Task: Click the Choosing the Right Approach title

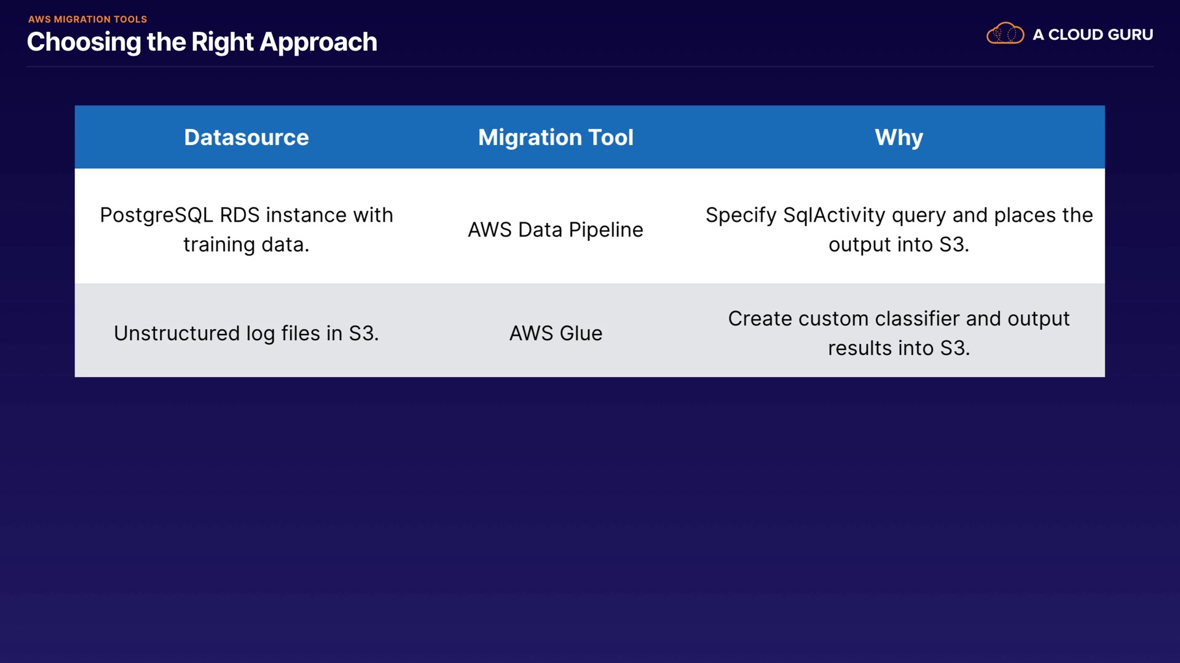Action: (x=202, y=42)
